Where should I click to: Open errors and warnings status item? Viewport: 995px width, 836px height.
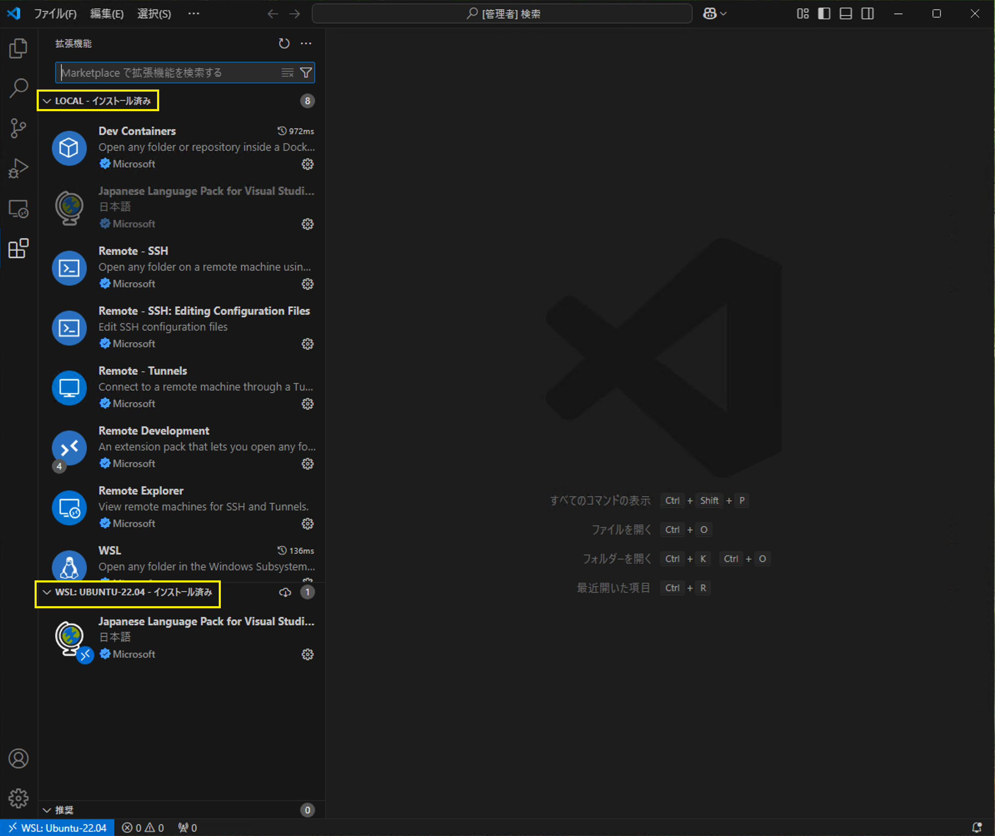[x=143, y=828]
